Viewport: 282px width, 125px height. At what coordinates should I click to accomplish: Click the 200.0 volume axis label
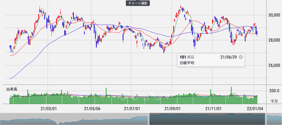[274, 91]
